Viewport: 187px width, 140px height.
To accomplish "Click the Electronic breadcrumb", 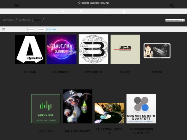I will [24, 20].
